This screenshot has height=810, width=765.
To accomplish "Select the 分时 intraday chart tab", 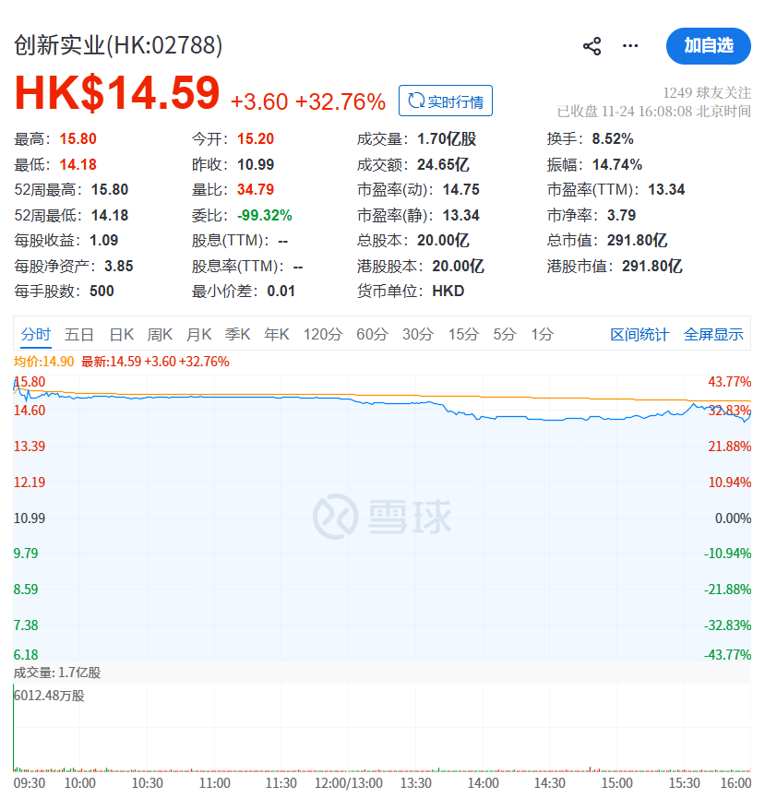I will tap(36, 334).
